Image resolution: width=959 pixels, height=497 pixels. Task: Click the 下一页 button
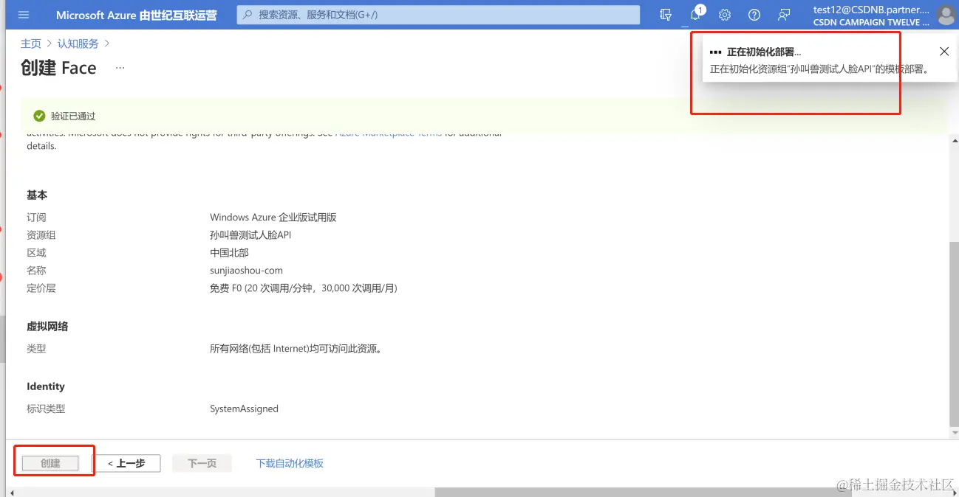[x=202, y=463]
